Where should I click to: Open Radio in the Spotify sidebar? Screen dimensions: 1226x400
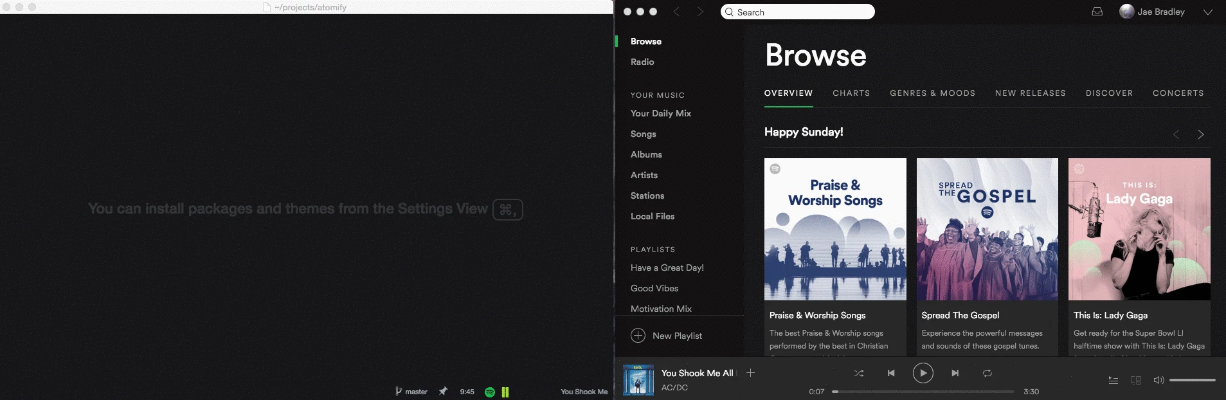(x=642, y=62)
